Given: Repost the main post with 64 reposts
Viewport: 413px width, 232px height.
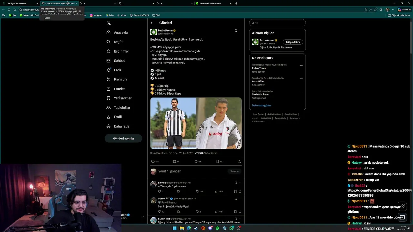Looking at the screenshot, I should pyautogui.click(x=176, y=162).
